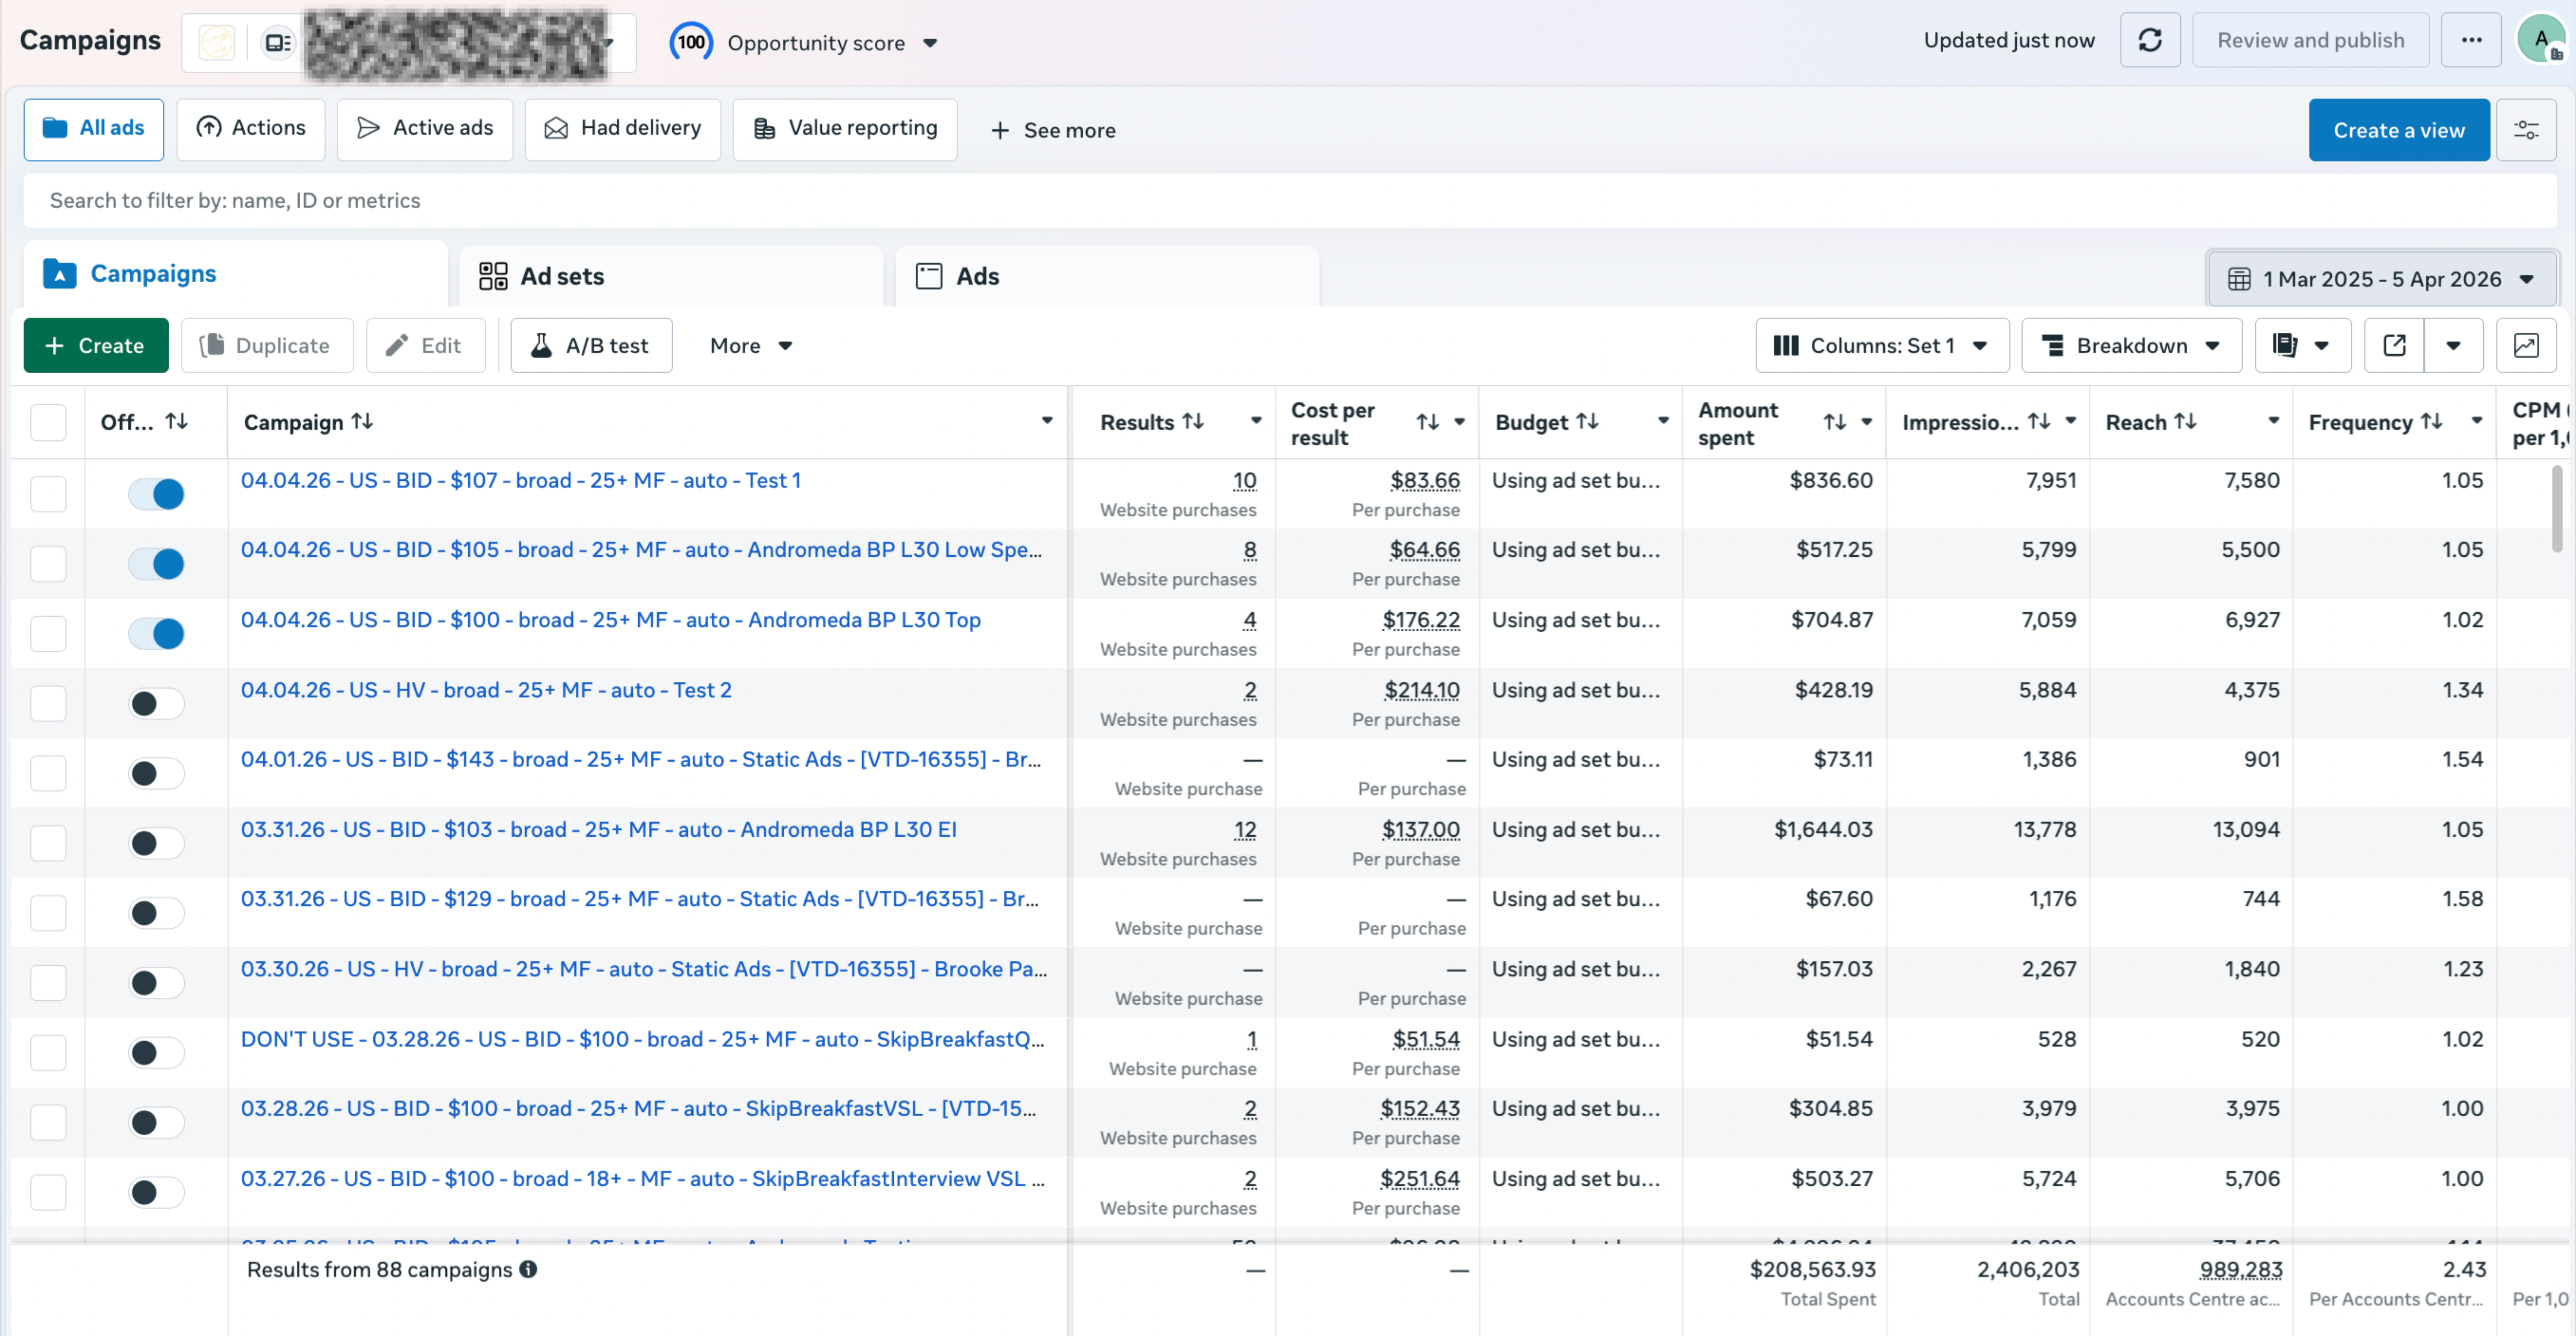Open the account avatar menu

(2541, 40)
